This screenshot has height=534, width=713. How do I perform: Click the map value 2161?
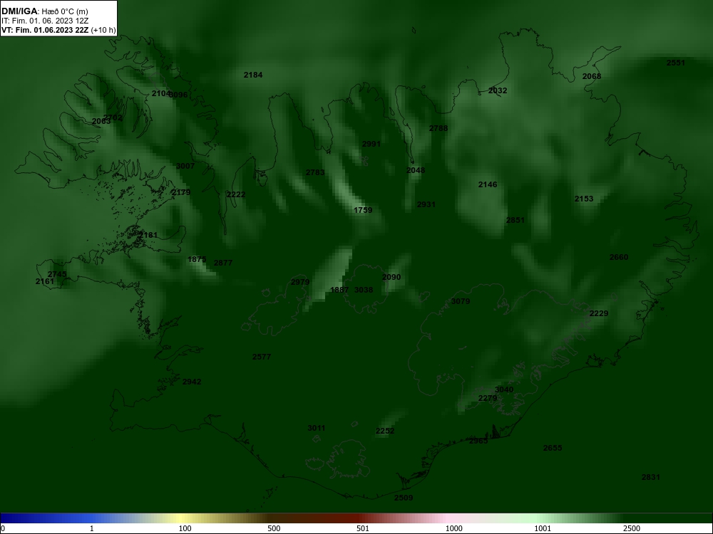click(x=44, y=281)
